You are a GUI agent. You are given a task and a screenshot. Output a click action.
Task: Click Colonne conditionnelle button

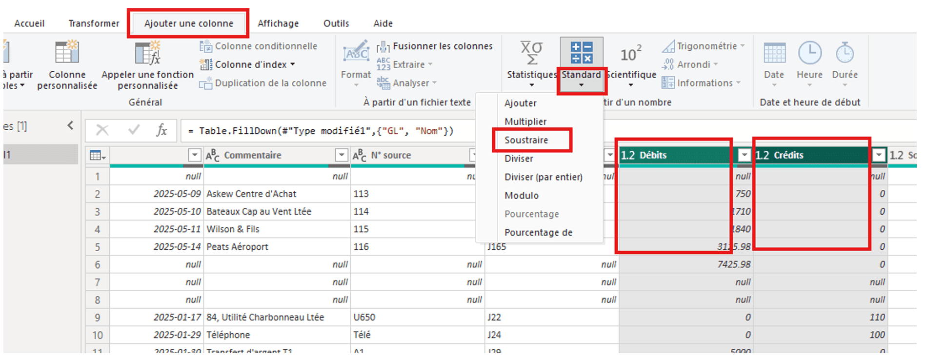[265, 46]
